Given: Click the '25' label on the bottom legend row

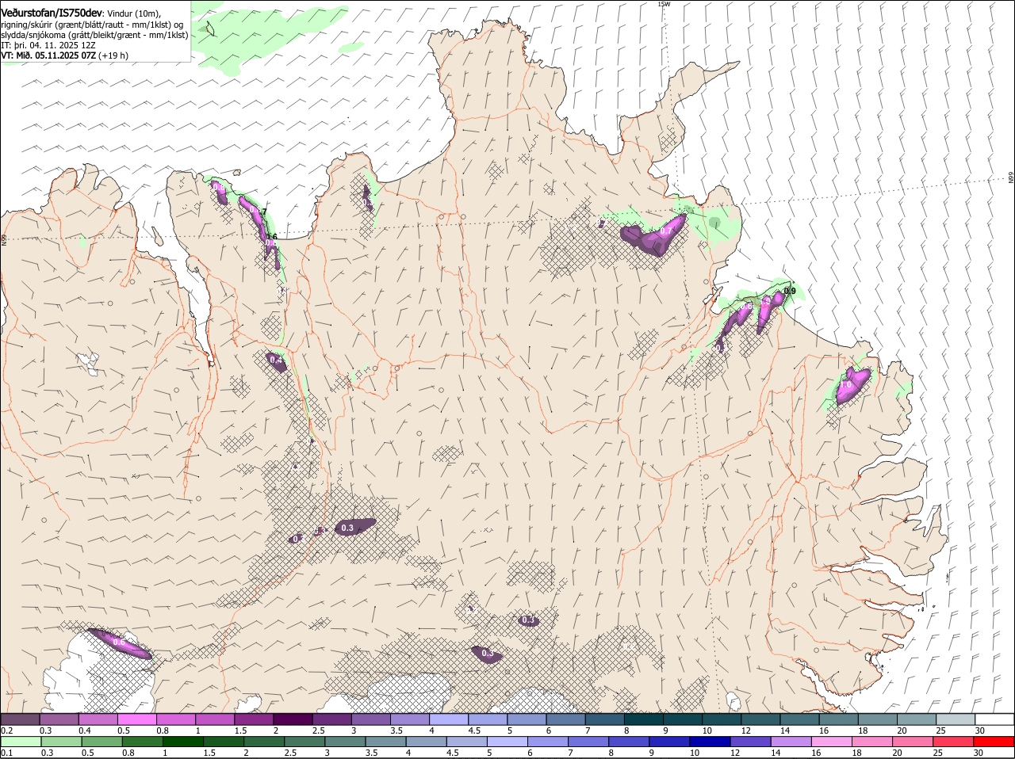Looking at the screenshot, I should [937, 753].
